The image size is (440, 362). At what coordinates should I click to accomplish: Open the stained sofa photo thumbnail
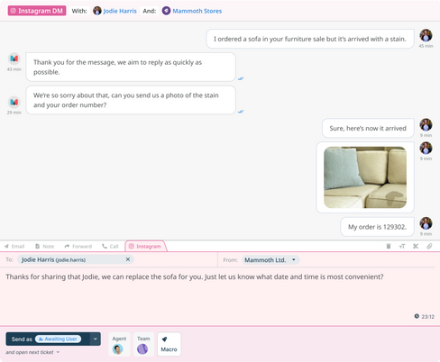[365, 177]
